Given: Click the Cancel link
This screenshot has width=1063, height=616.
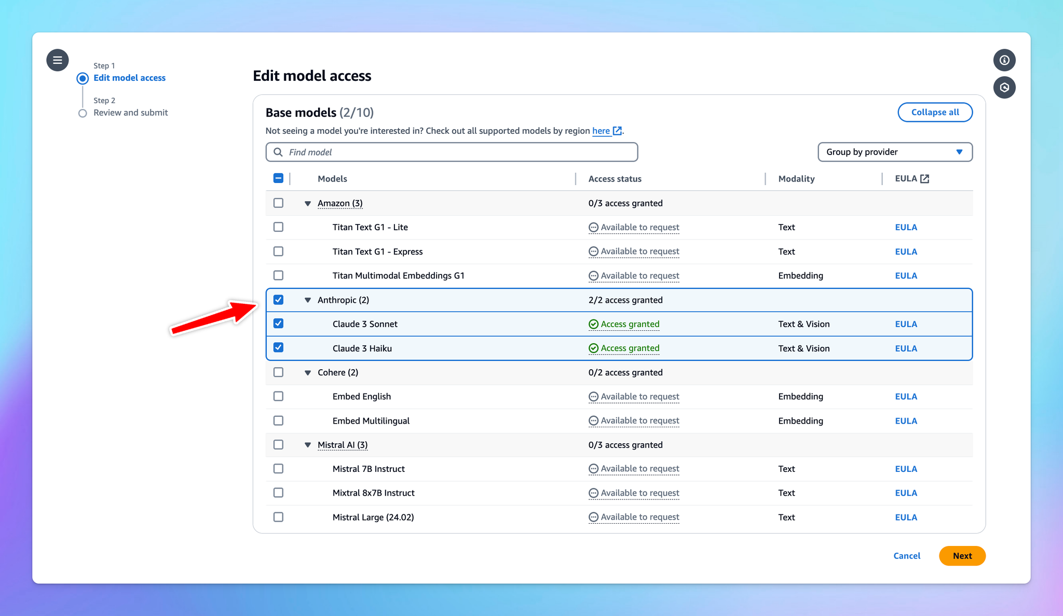Looking at the screenshot, I should [907, 556].
